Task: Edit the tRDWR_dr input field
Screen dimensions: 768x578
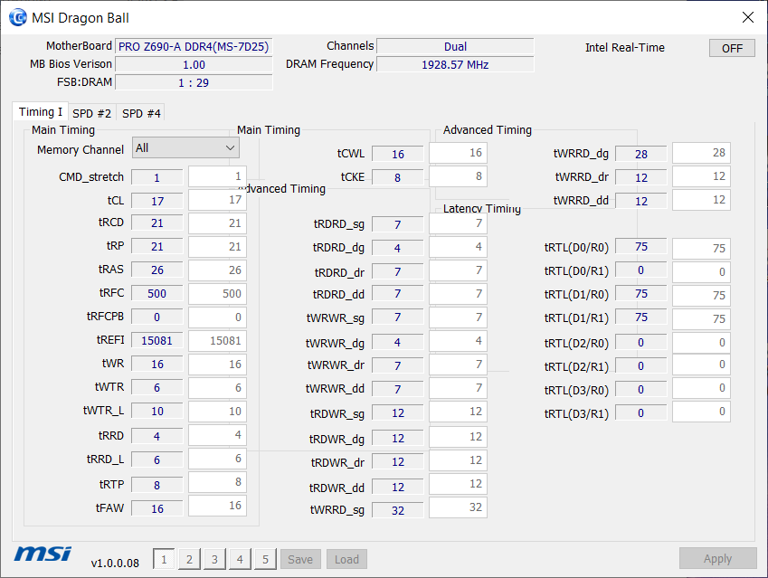Action: 458,460
